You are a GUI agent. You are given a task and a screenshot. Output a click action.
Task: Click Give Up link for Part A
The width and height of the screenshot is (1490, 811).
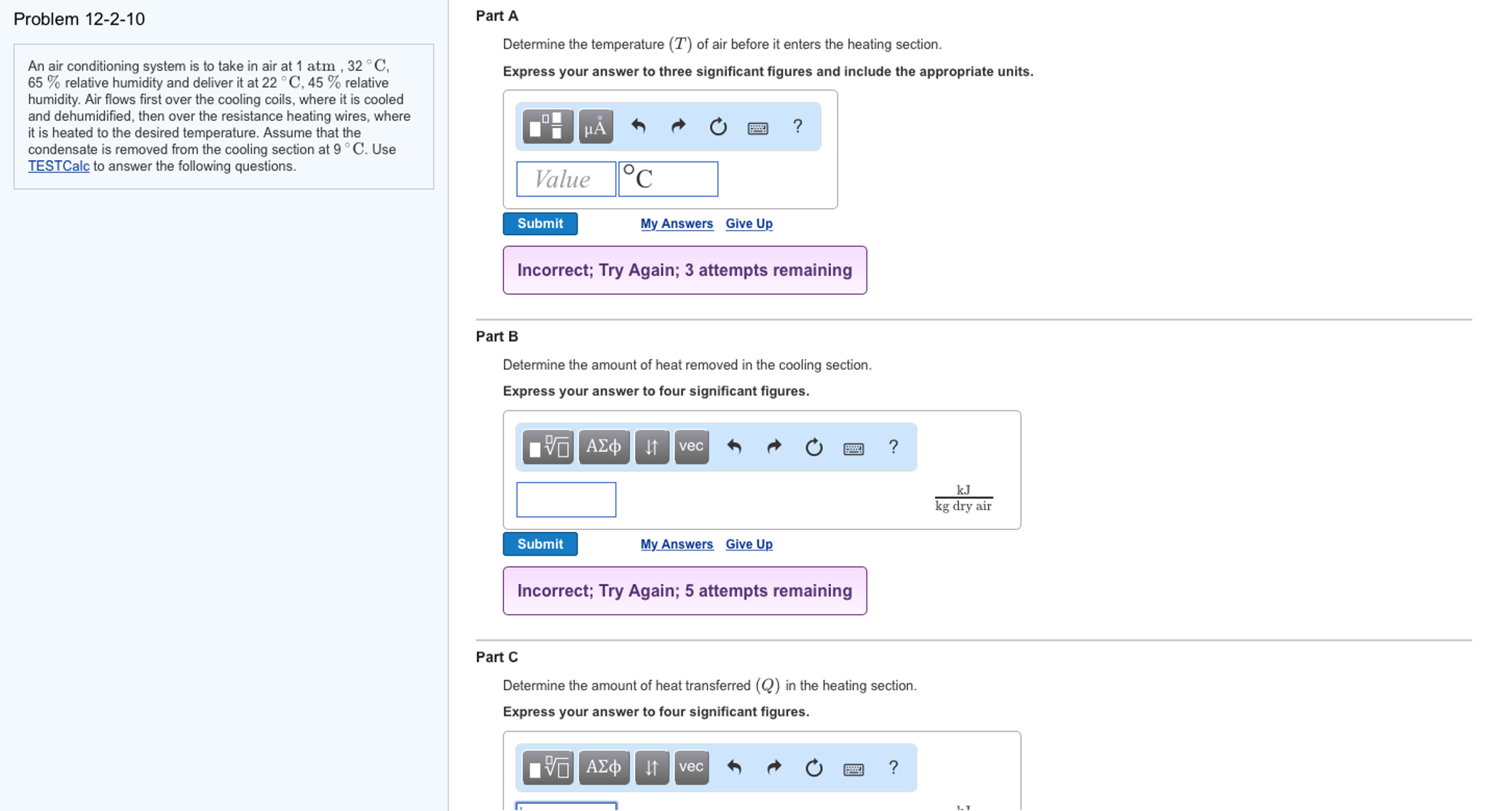point(749,223)
